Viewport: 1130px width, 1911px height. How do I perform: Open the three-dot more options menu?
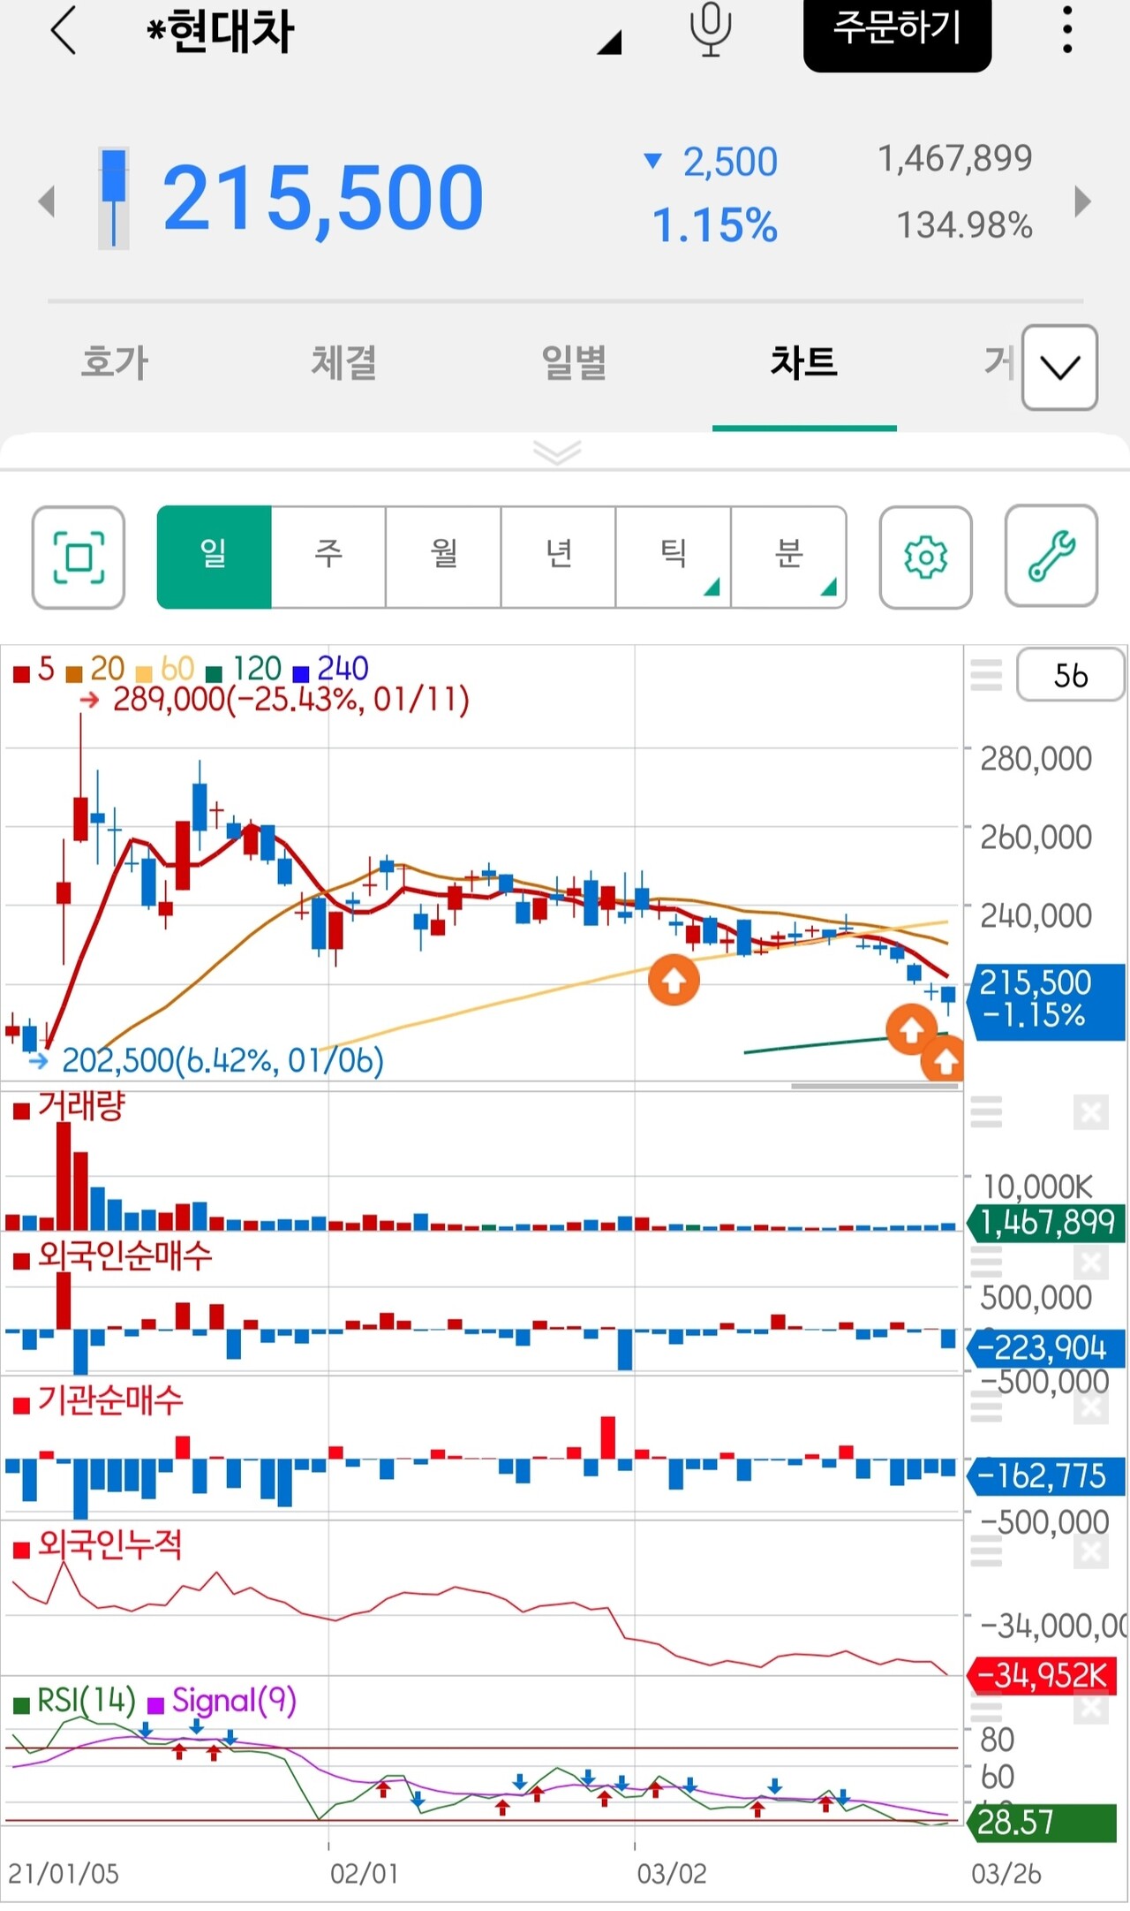point(1067,32)
